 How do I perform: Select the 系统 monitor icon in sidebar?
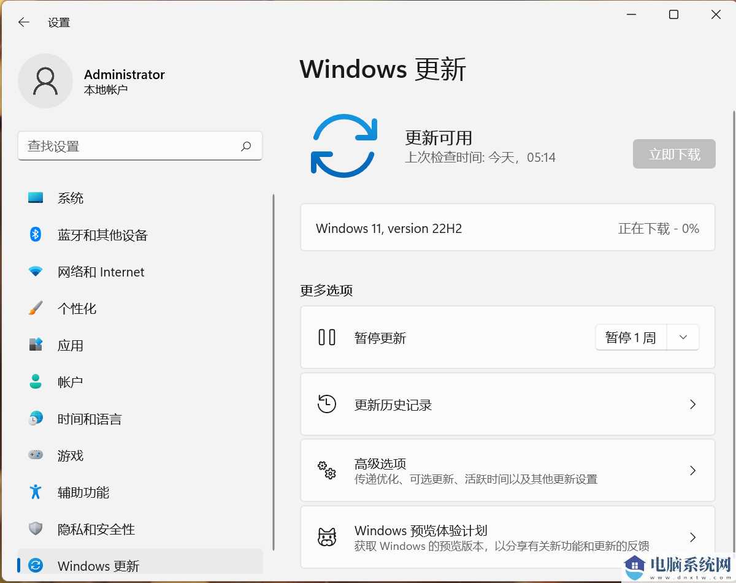click(x=36, y=197)
